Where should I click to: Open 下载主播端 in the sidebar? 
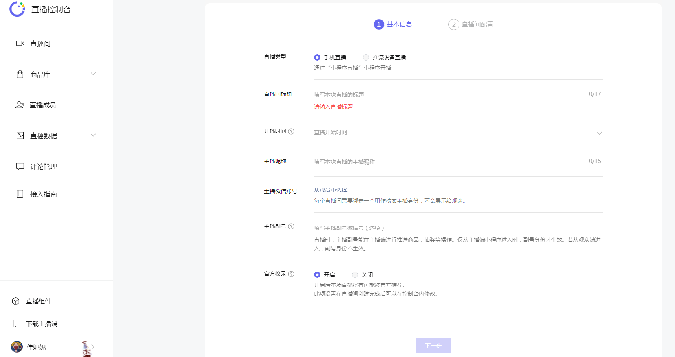pyautogui.click(x=42, y=324)
